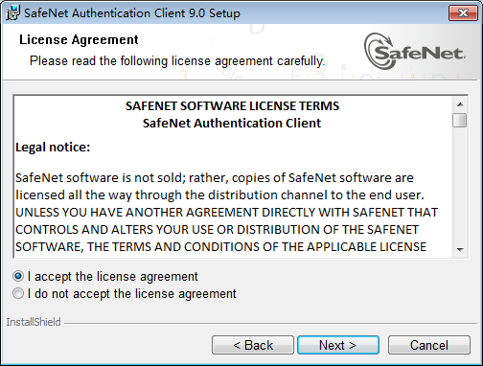Cancel the SafeNet setup
Viewport: 483px width, 366px height.
click(x=429, y=345)
